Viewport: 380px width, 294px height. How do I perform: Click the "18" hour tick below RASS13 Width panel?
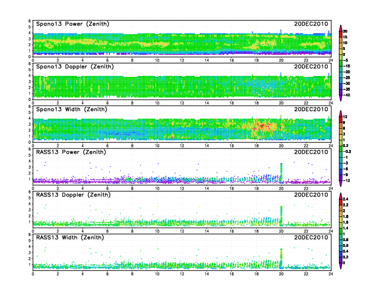click(x=256, y=274)
